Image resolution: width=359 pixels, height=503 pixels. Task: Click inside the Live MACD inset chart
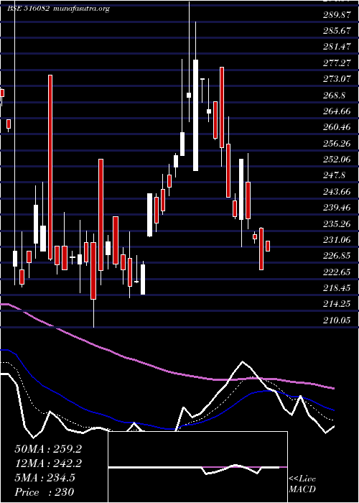click(197, 467)
